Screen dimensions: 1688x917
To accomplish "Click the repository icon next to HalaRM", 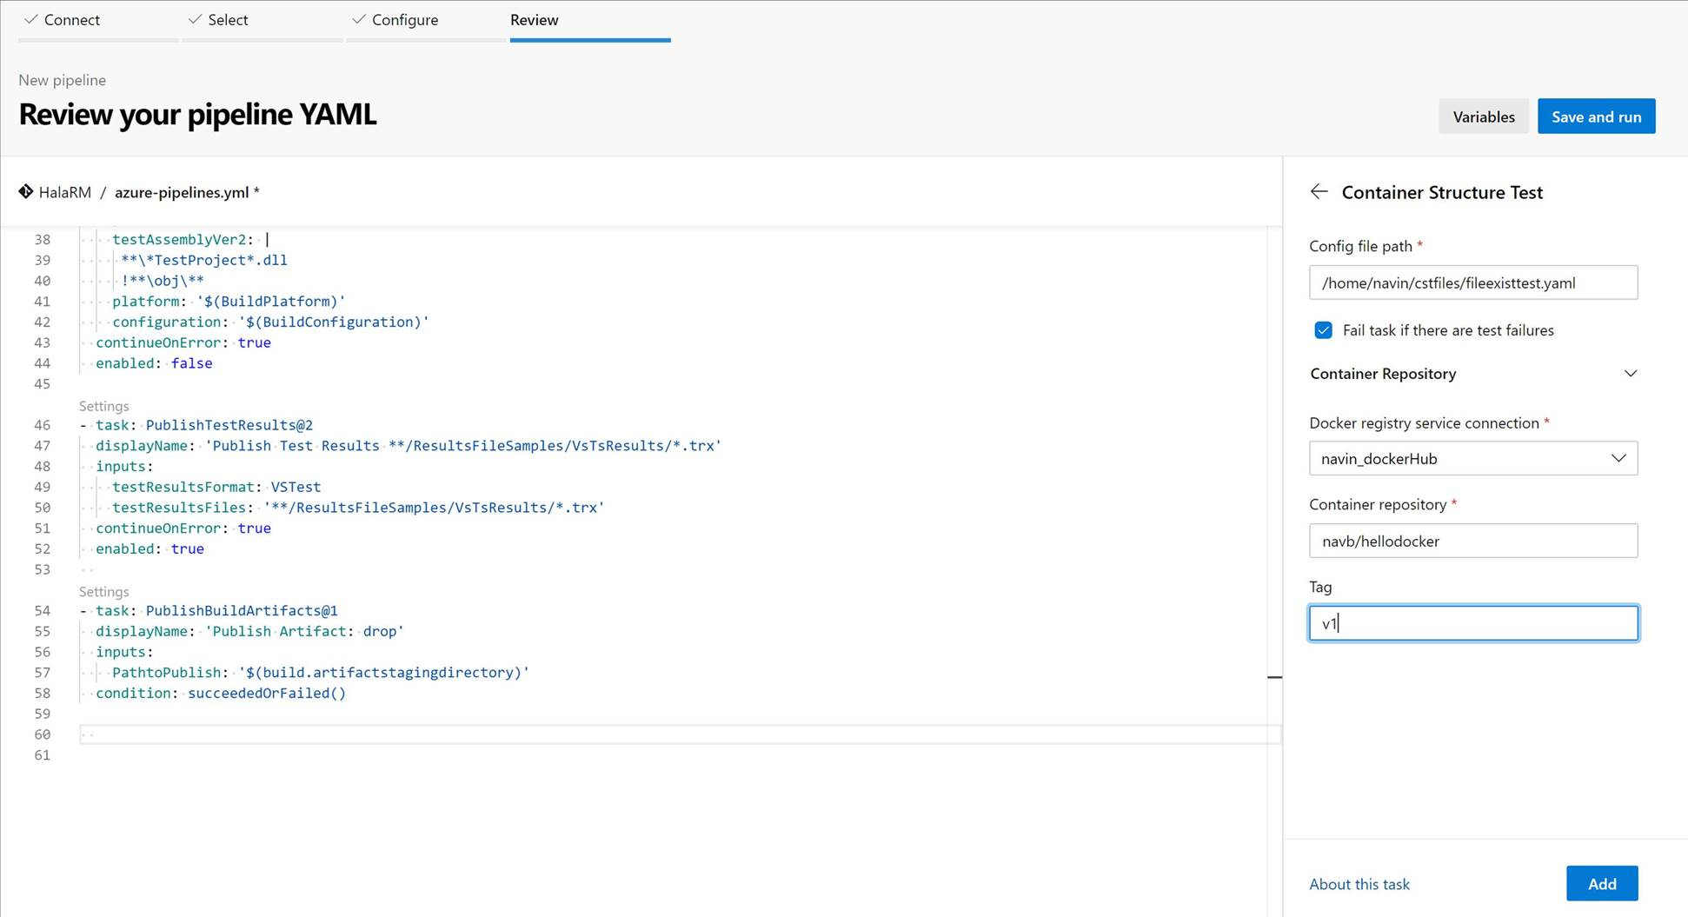I will (x=26, y=191).
